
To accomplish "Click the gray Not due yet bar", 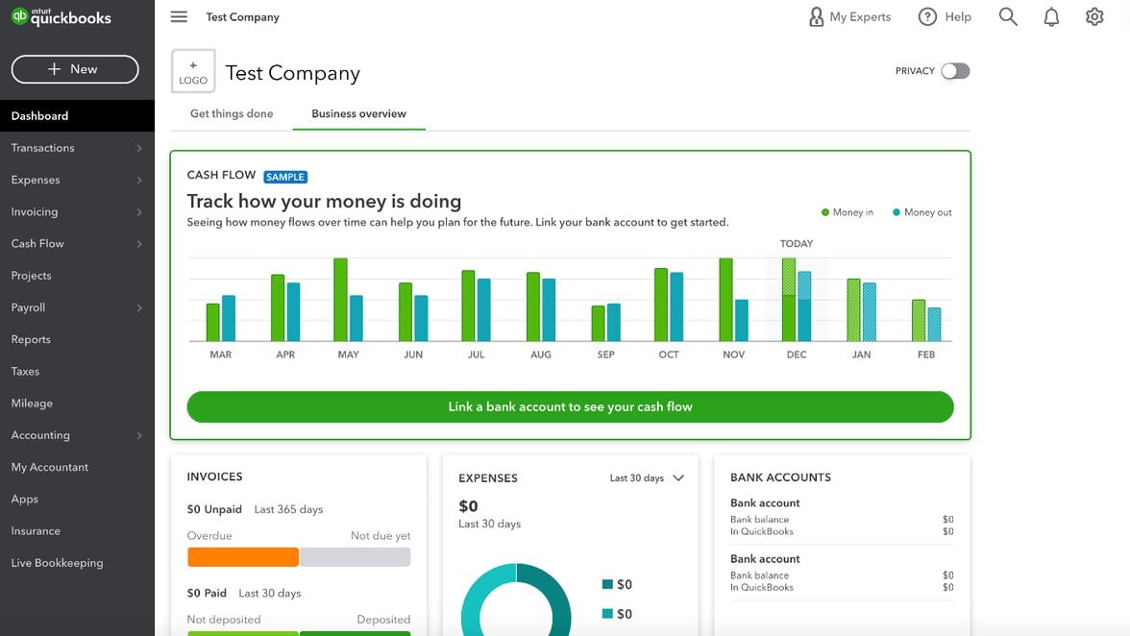I will pos(356,557).
